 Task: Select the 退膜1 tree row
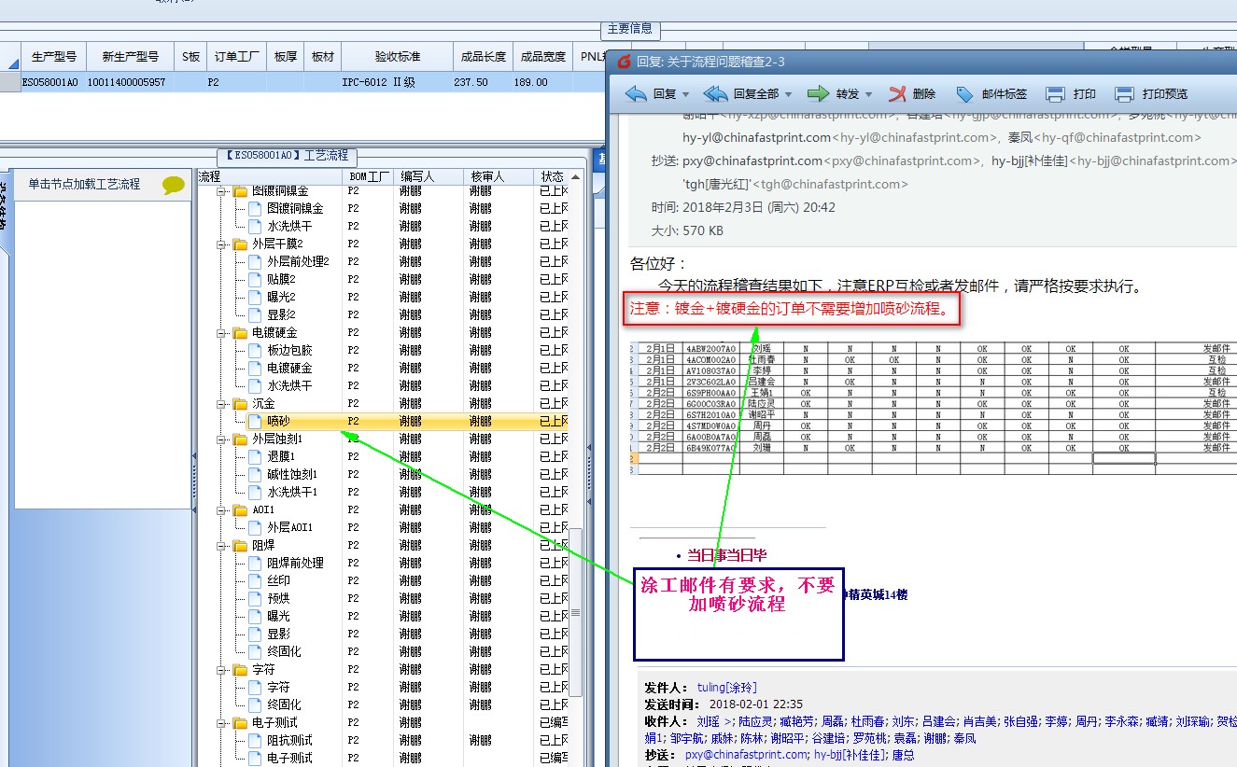tap(382, 456)
